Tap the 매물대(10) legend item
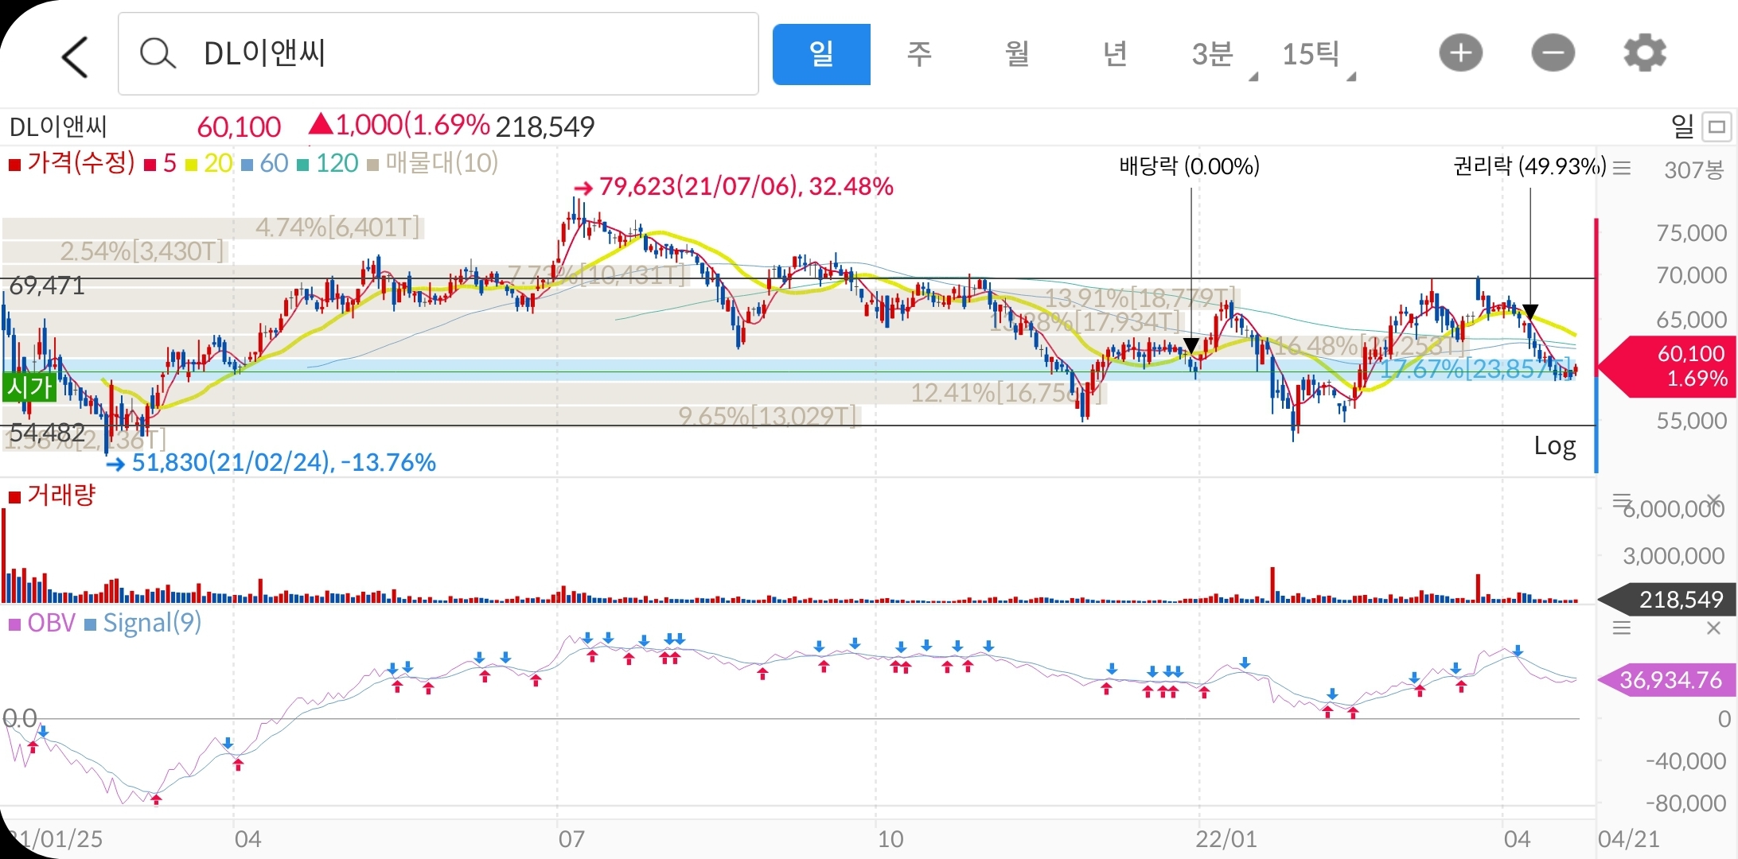This screenshot has height=859, width=1738. click(433, 163)
